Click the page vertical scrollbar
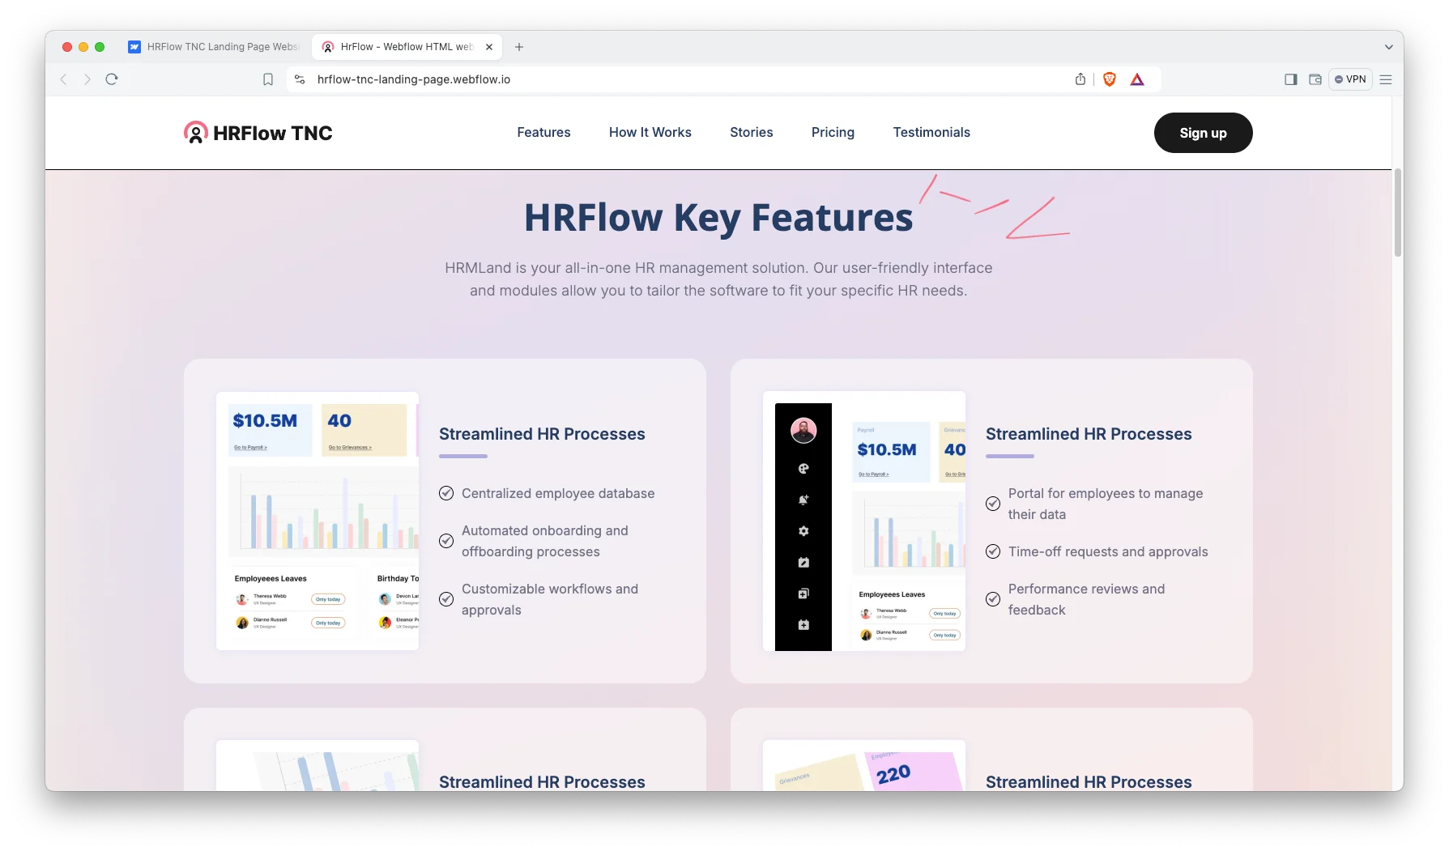1449x851 pixels. click(x=1398, y=213)
